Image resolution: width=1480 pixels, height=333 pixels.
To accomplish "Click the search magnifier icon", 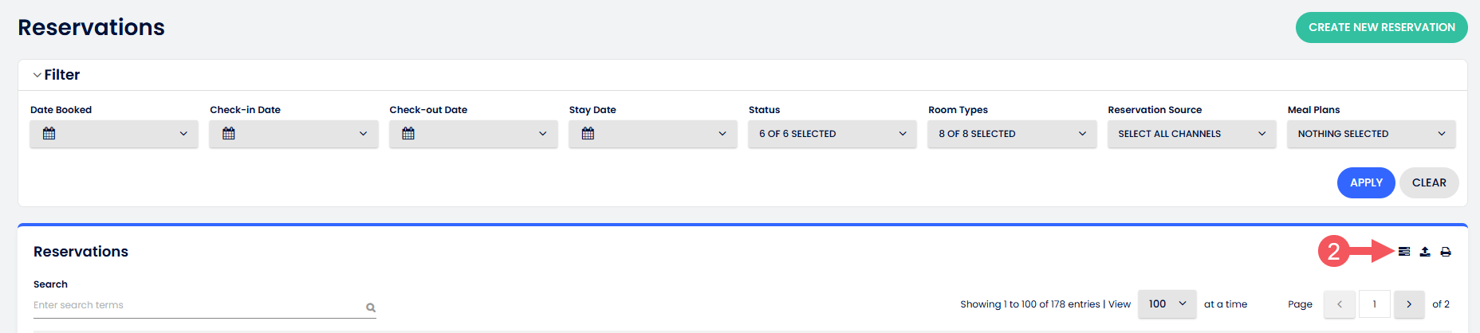I will point(371,308).
